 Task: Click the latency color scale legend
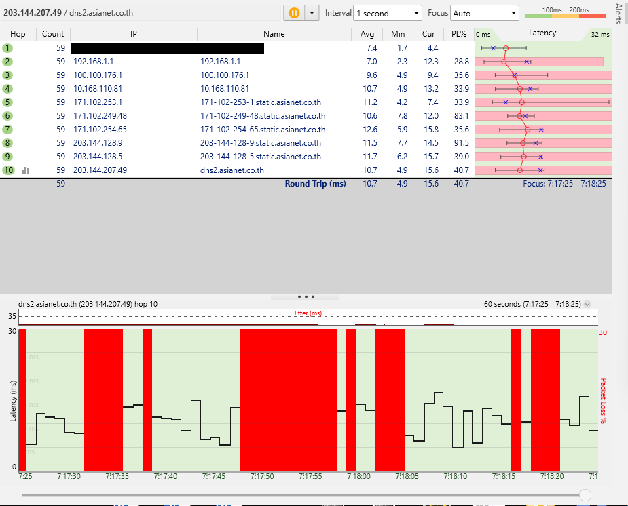566,13
